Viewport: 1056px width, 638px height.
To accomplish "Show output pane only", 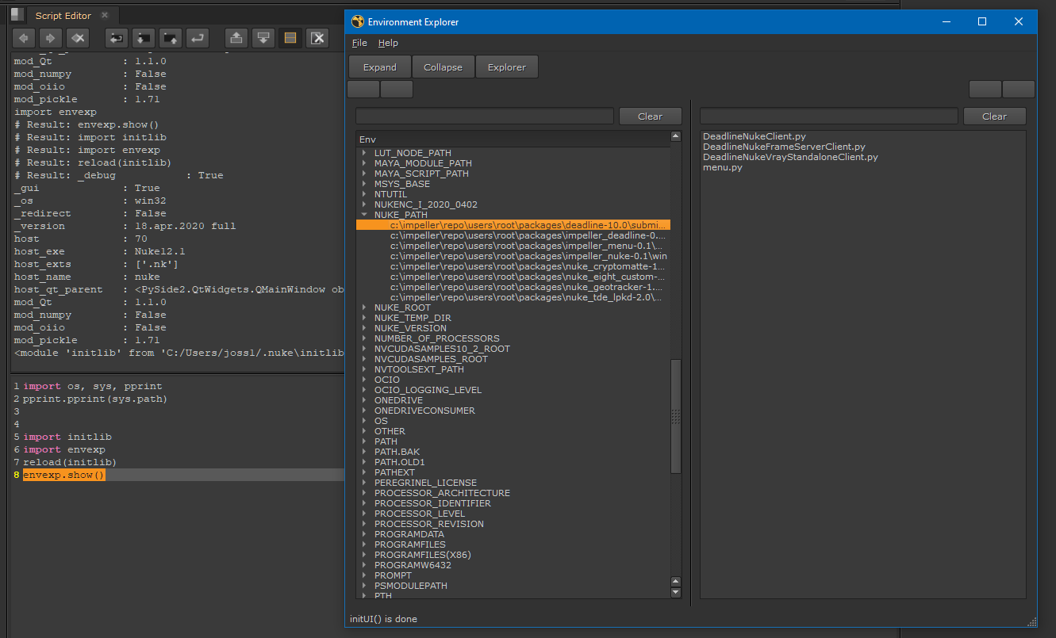I will 263,37.
